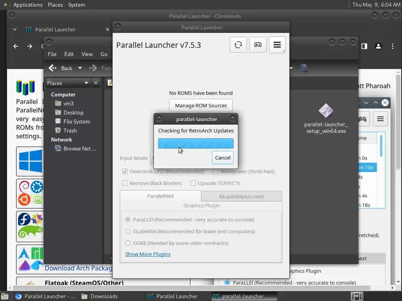402x301 pixels.
Task: Click the Parallel Launcher logo on webpage
Action: point(26,87)
